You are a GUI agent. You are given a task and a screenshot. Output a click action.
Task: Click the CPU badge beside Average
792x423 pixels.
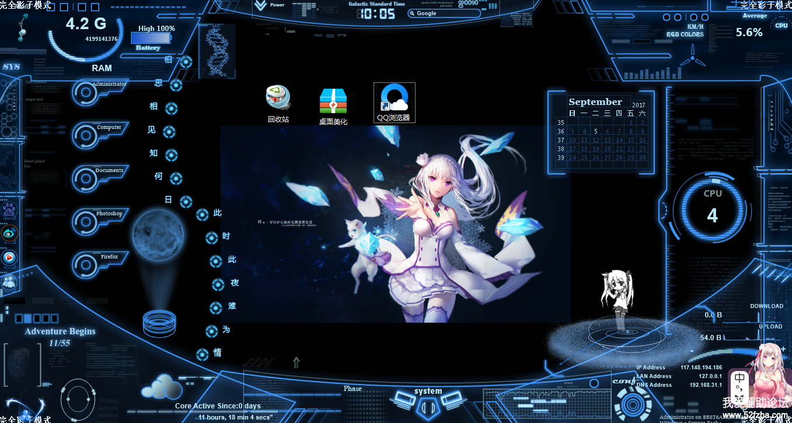tap(781, 26)
